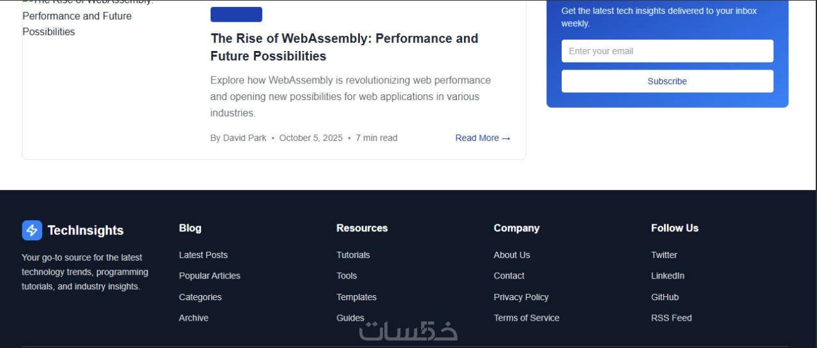This screenshot has height=348, width=817.
Task: Open Tutorials under Resources
Action: [x=353, y=255]
